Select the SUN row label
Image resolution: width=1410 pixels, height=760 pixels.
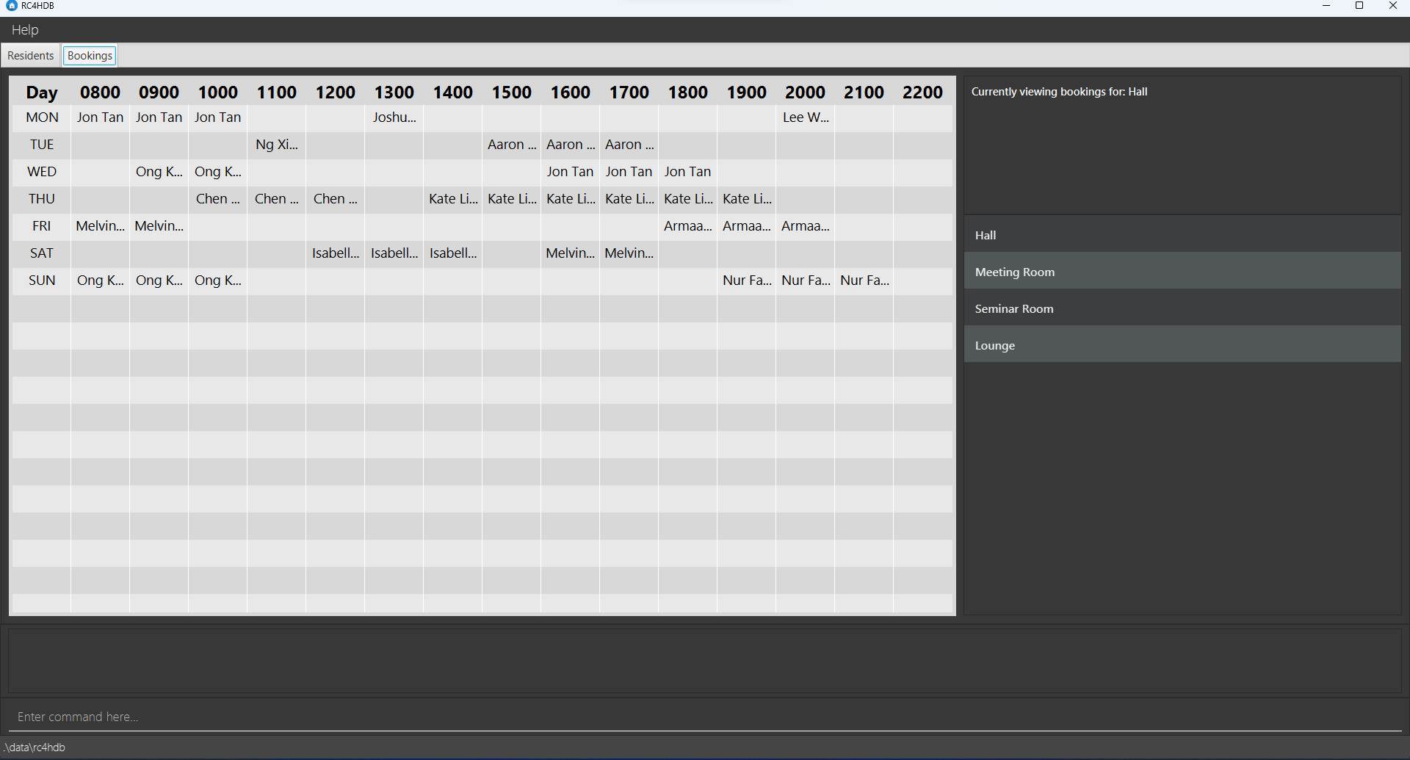(42, 281)
